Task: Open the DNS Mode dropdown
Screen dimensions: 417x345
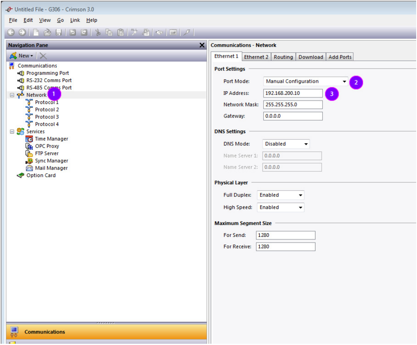Action: 306,144
